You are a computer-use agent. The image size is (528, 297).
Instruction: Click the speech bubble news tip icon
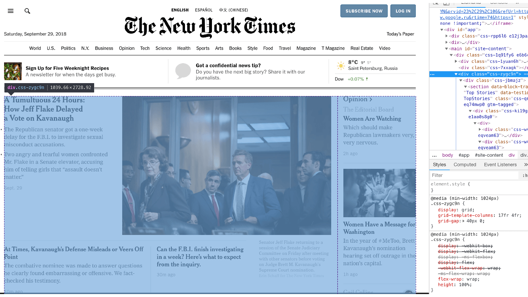point(183,71)
